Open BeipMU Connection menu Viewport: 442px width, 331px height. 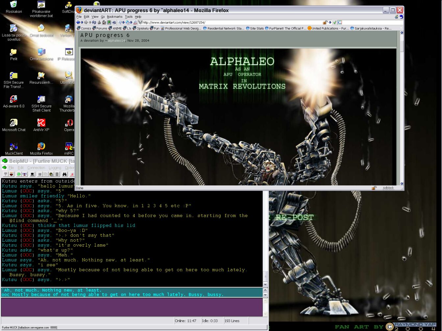pos(36,167)
